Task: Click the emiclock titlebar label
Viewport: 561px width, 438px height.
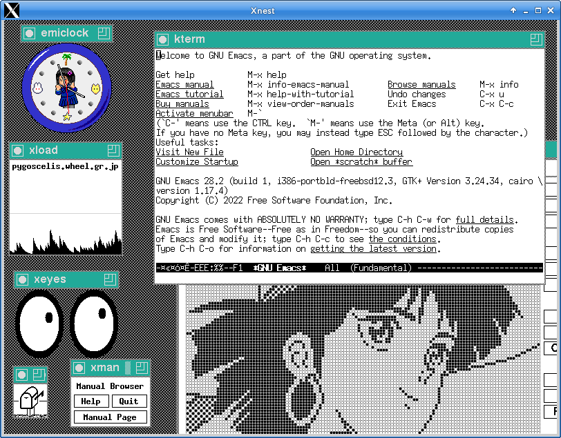Action: tap(65, 33)
